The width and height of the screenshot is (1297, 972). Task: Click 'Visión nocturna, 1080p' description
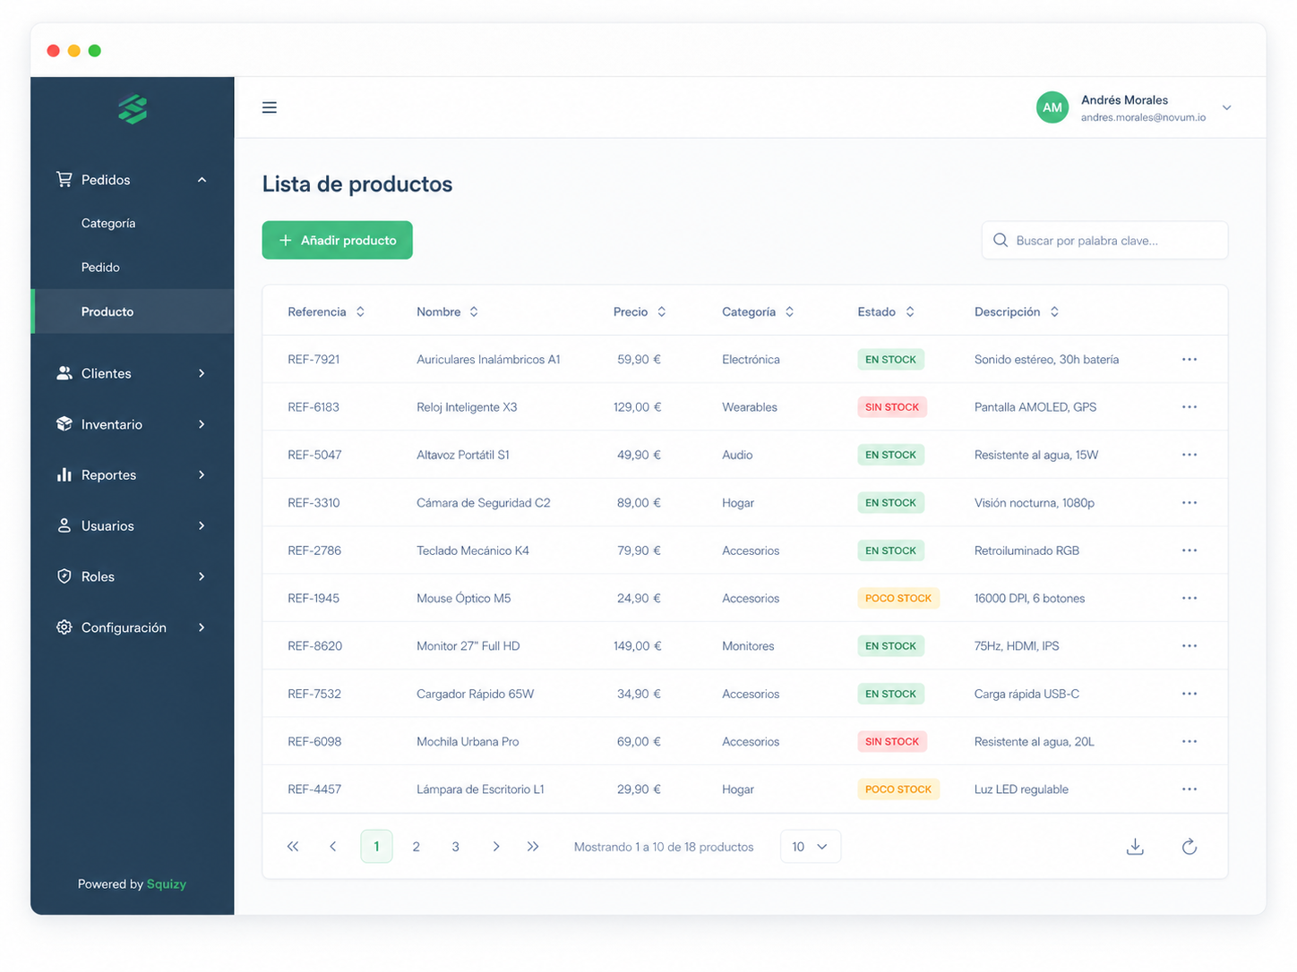point(1034,502)
